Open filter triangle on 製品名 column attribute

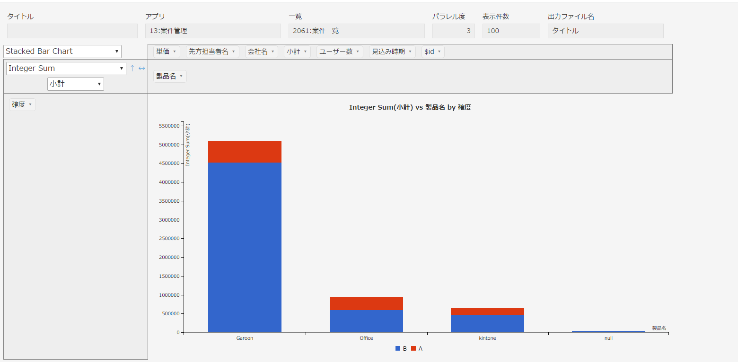point(181,76)
